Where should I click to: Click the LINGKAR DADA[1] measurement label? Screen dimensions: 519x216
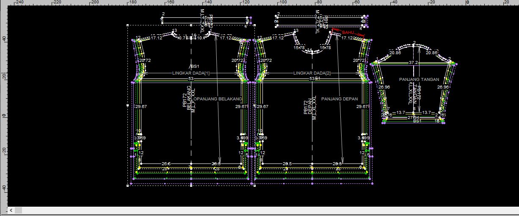(x=190, y=73)
